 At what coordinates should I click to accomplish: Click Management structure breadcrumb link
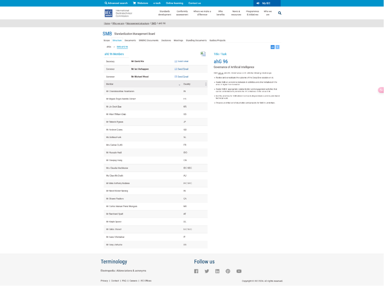pyautogui.click(x=138, y=23)
